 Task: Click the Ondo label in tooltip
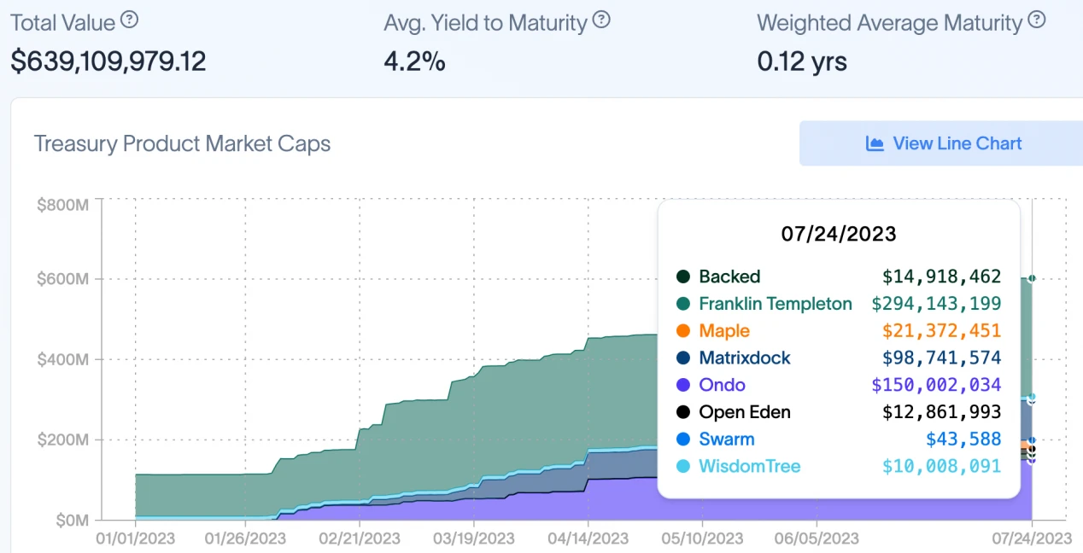tap(722, 386)
